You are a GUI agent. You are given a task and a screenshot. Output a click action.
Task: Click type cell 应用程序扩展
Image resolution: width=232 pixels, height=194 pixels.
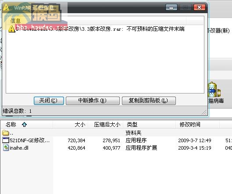pyautogui.click(x=141, y=148)
